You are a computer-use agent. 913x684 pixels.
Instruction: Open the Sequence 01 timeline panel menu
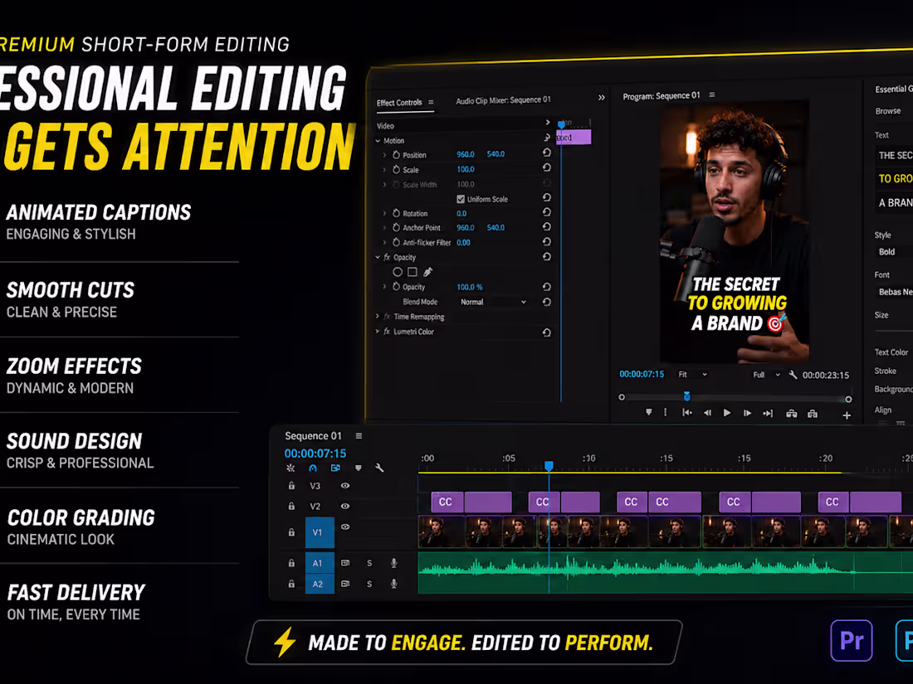[x=359, y=436]
